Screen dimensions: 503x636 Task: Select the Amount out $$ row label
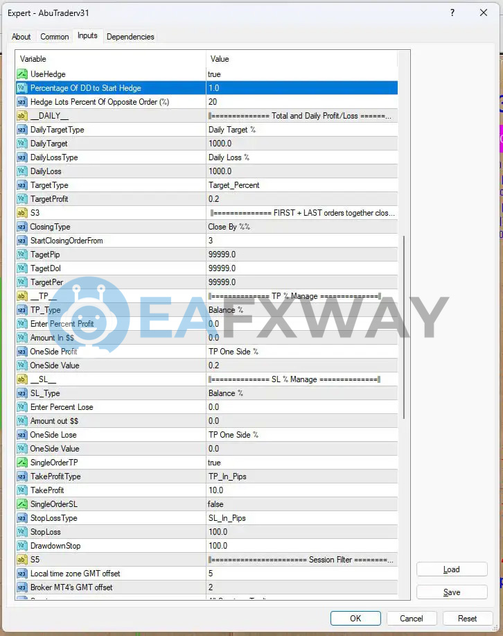[54, 420]
